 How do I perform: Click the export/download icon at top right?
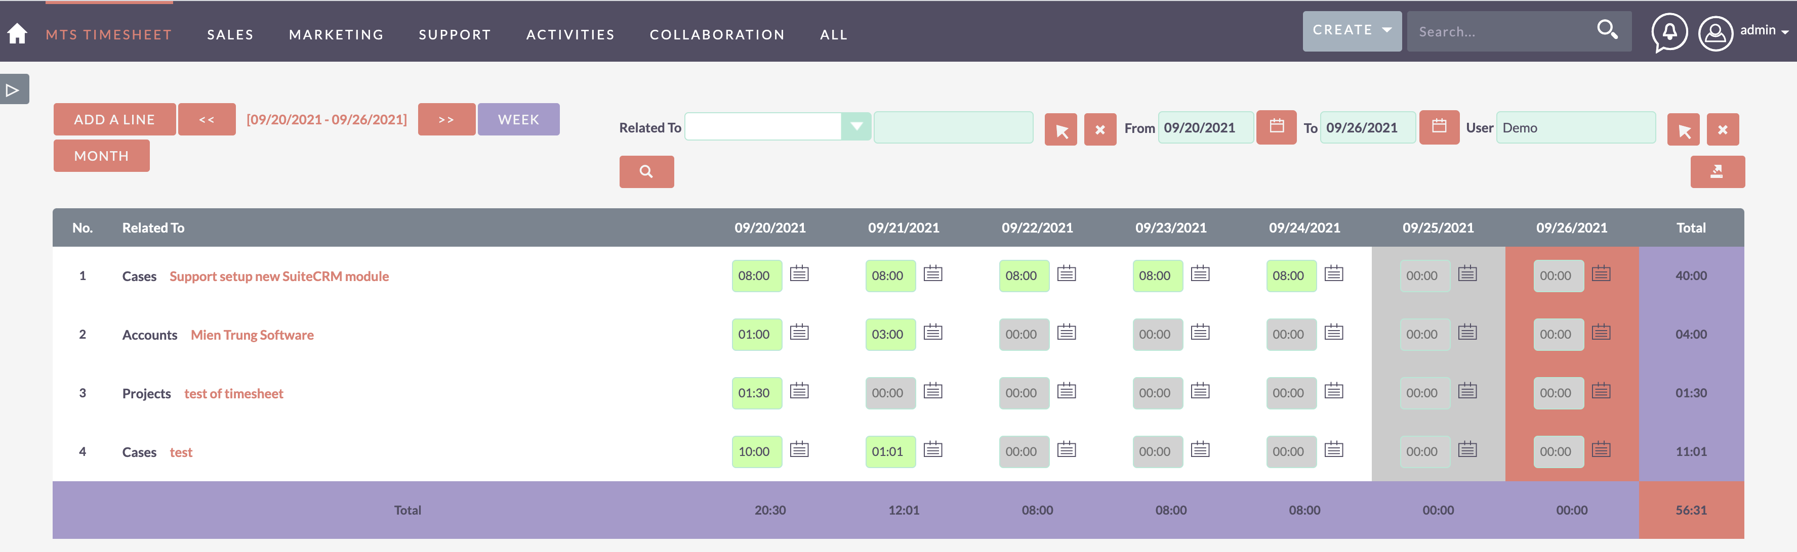pos(1717,171)
